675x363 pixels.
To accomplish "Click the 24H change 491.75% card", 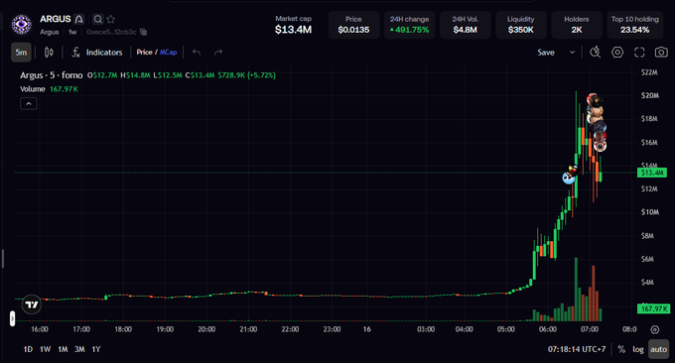I will pos(409,25).
